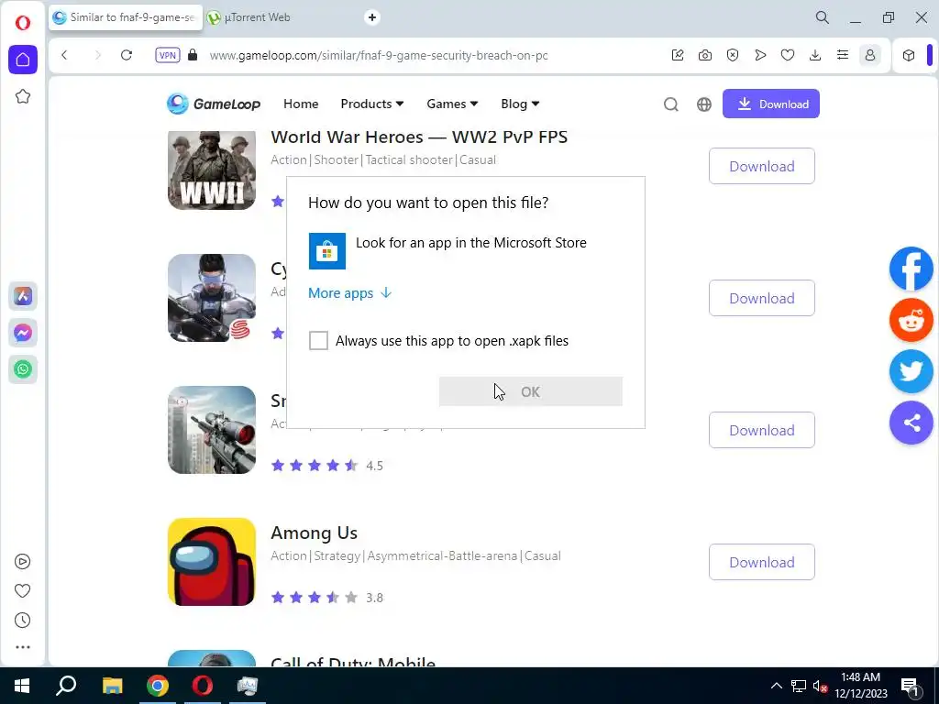This screenshot has height=704, width=939.
Task: Open the send/flow arrow icon
Action: coord(760,55)
